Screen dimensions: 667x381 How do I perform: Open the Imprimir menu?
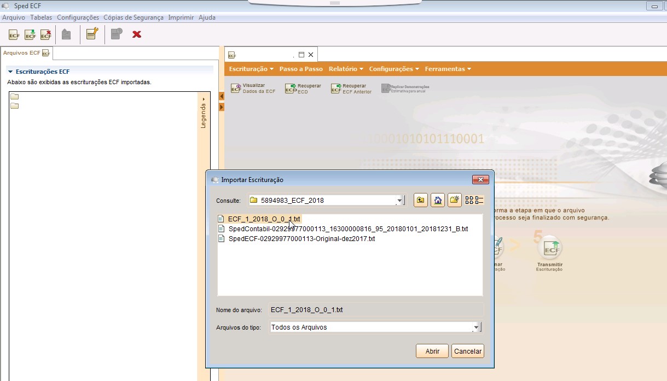pos(181,17)
